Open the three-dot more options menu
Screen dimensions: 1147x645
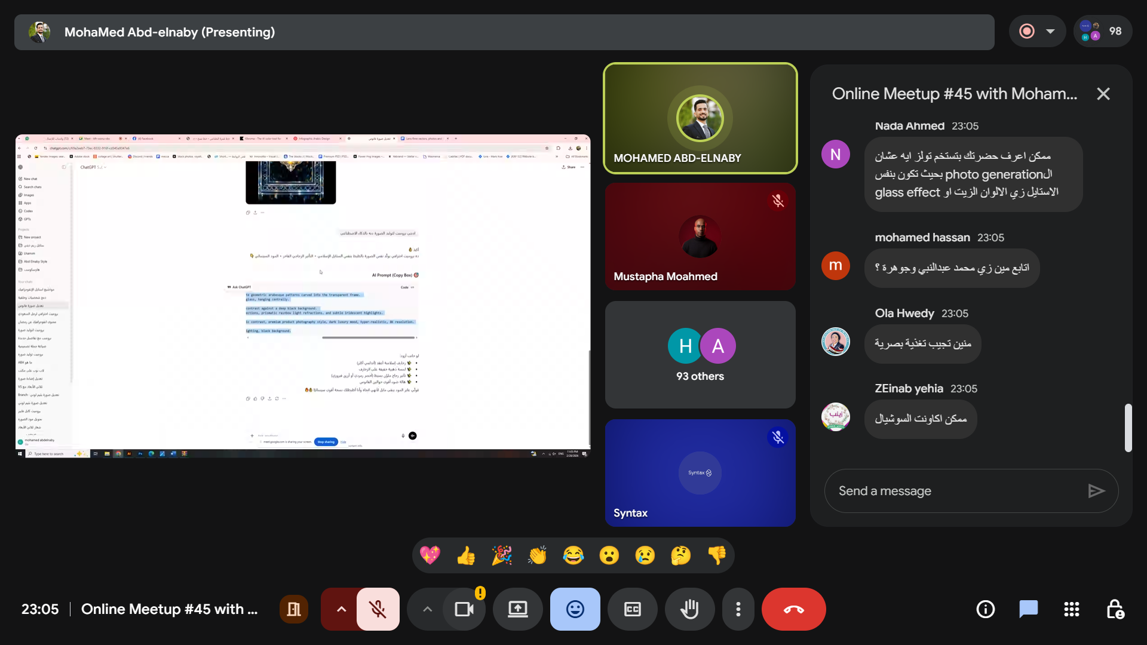(x=738, y=609)
